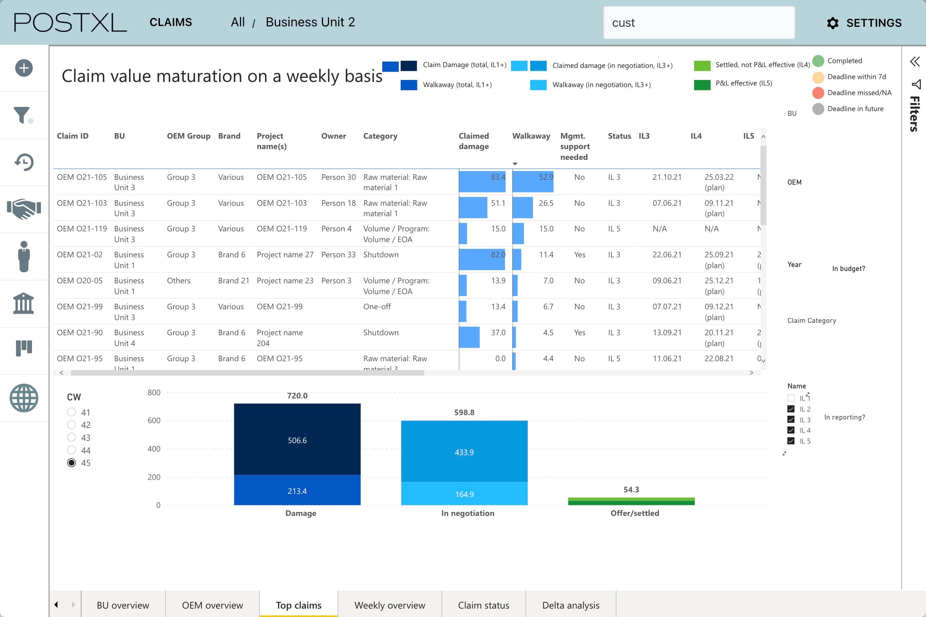Open the sort dropdown under the Walkaway column
This screenshot has height=617, width=926.
coord(515,164)
